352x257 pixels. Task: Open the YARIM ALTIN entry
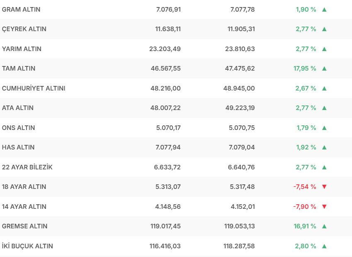click(x=22, y=49)
